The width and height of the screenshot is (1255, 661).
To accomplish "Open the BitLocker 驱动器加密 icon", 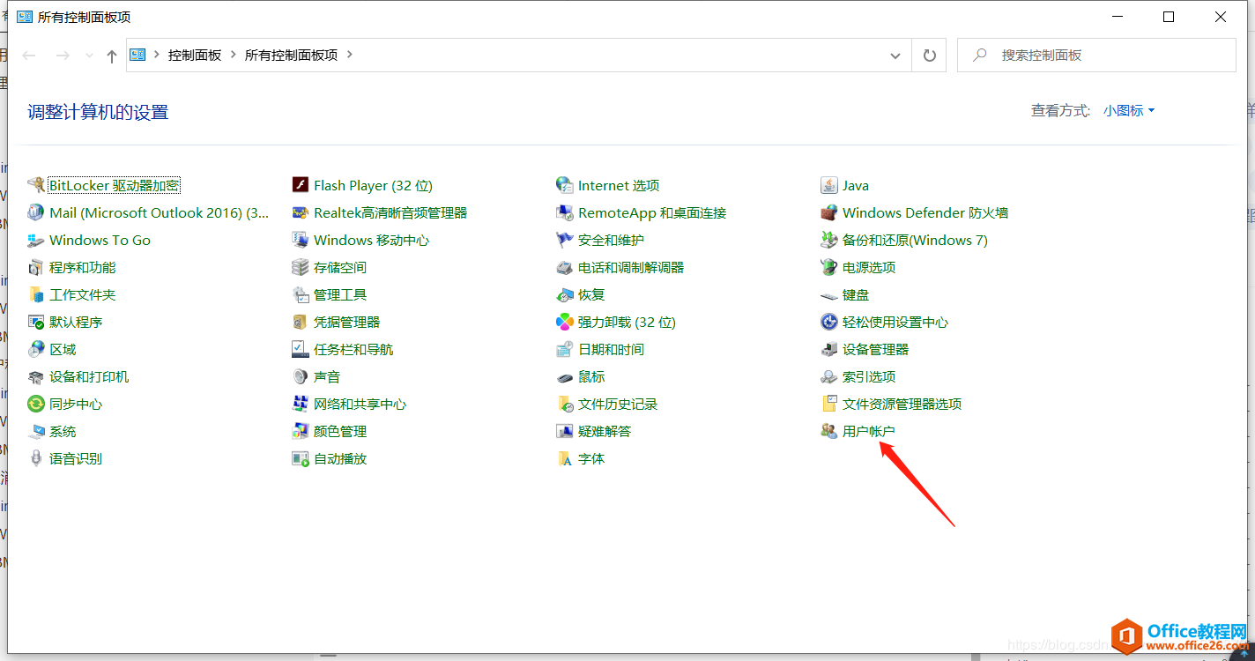I will 36,185.
